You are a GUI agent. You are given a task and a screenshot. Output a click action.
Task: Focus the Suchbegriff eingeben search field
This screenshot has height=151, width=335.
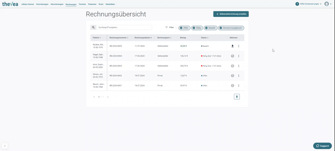(124, 27)
